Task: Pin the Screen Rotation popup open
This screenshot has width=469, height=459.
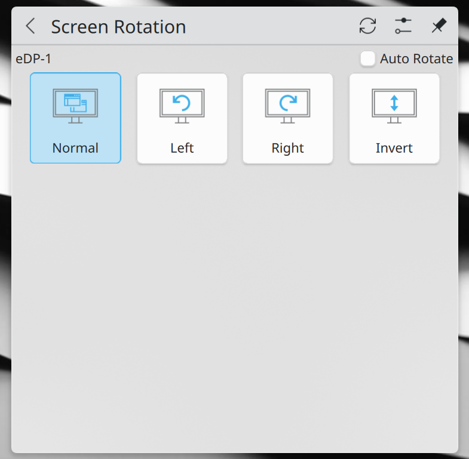Action: point(439,26)
